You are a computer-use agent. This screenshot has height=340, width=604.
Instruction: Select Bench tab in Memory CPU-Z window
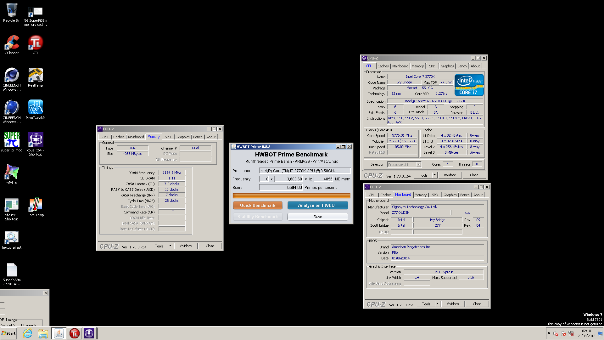point(198,137)
